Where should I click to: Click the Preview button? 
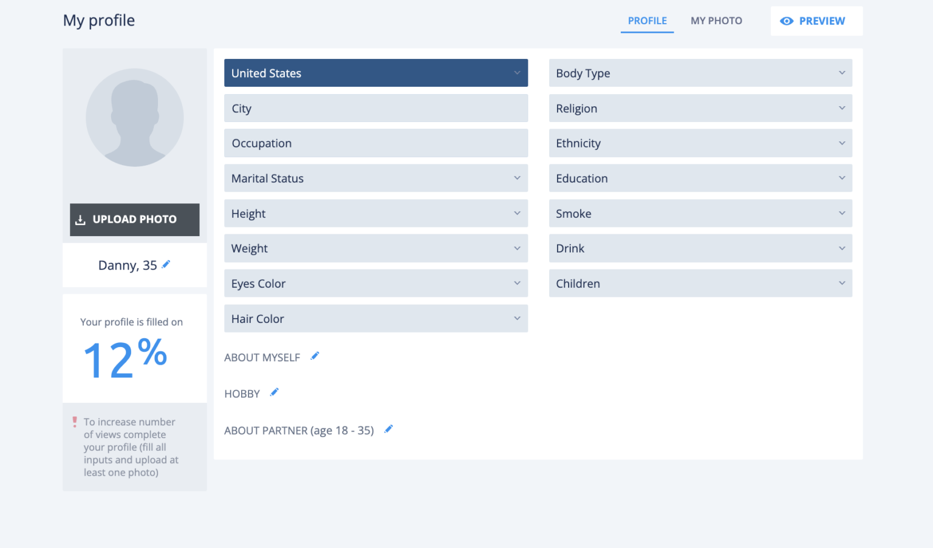point(816,21)
